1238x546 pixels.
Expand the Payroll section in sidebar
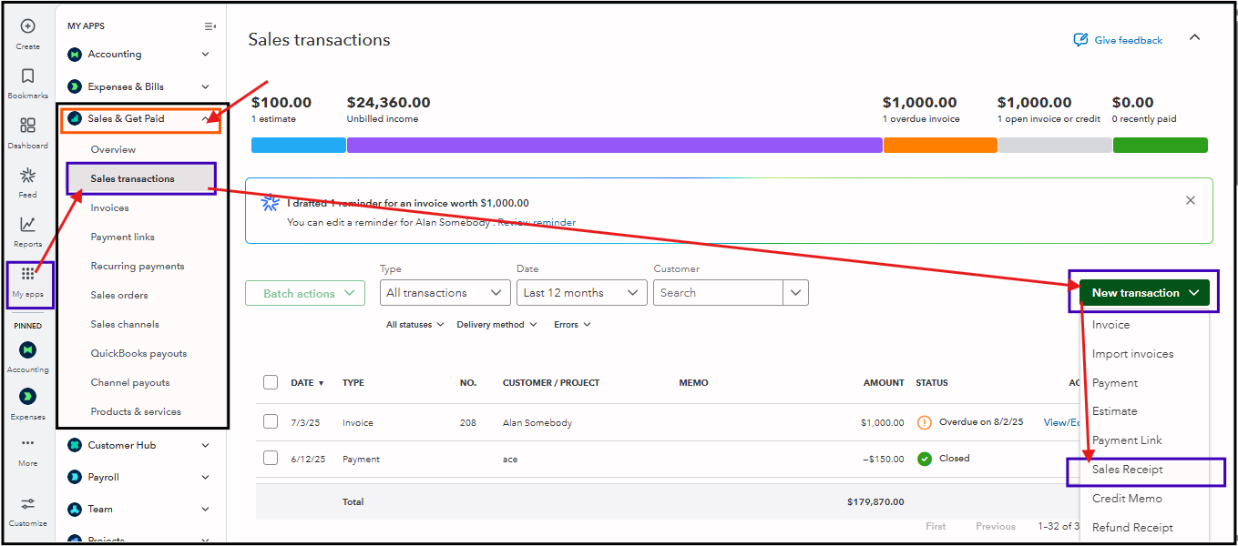point(140,477)
